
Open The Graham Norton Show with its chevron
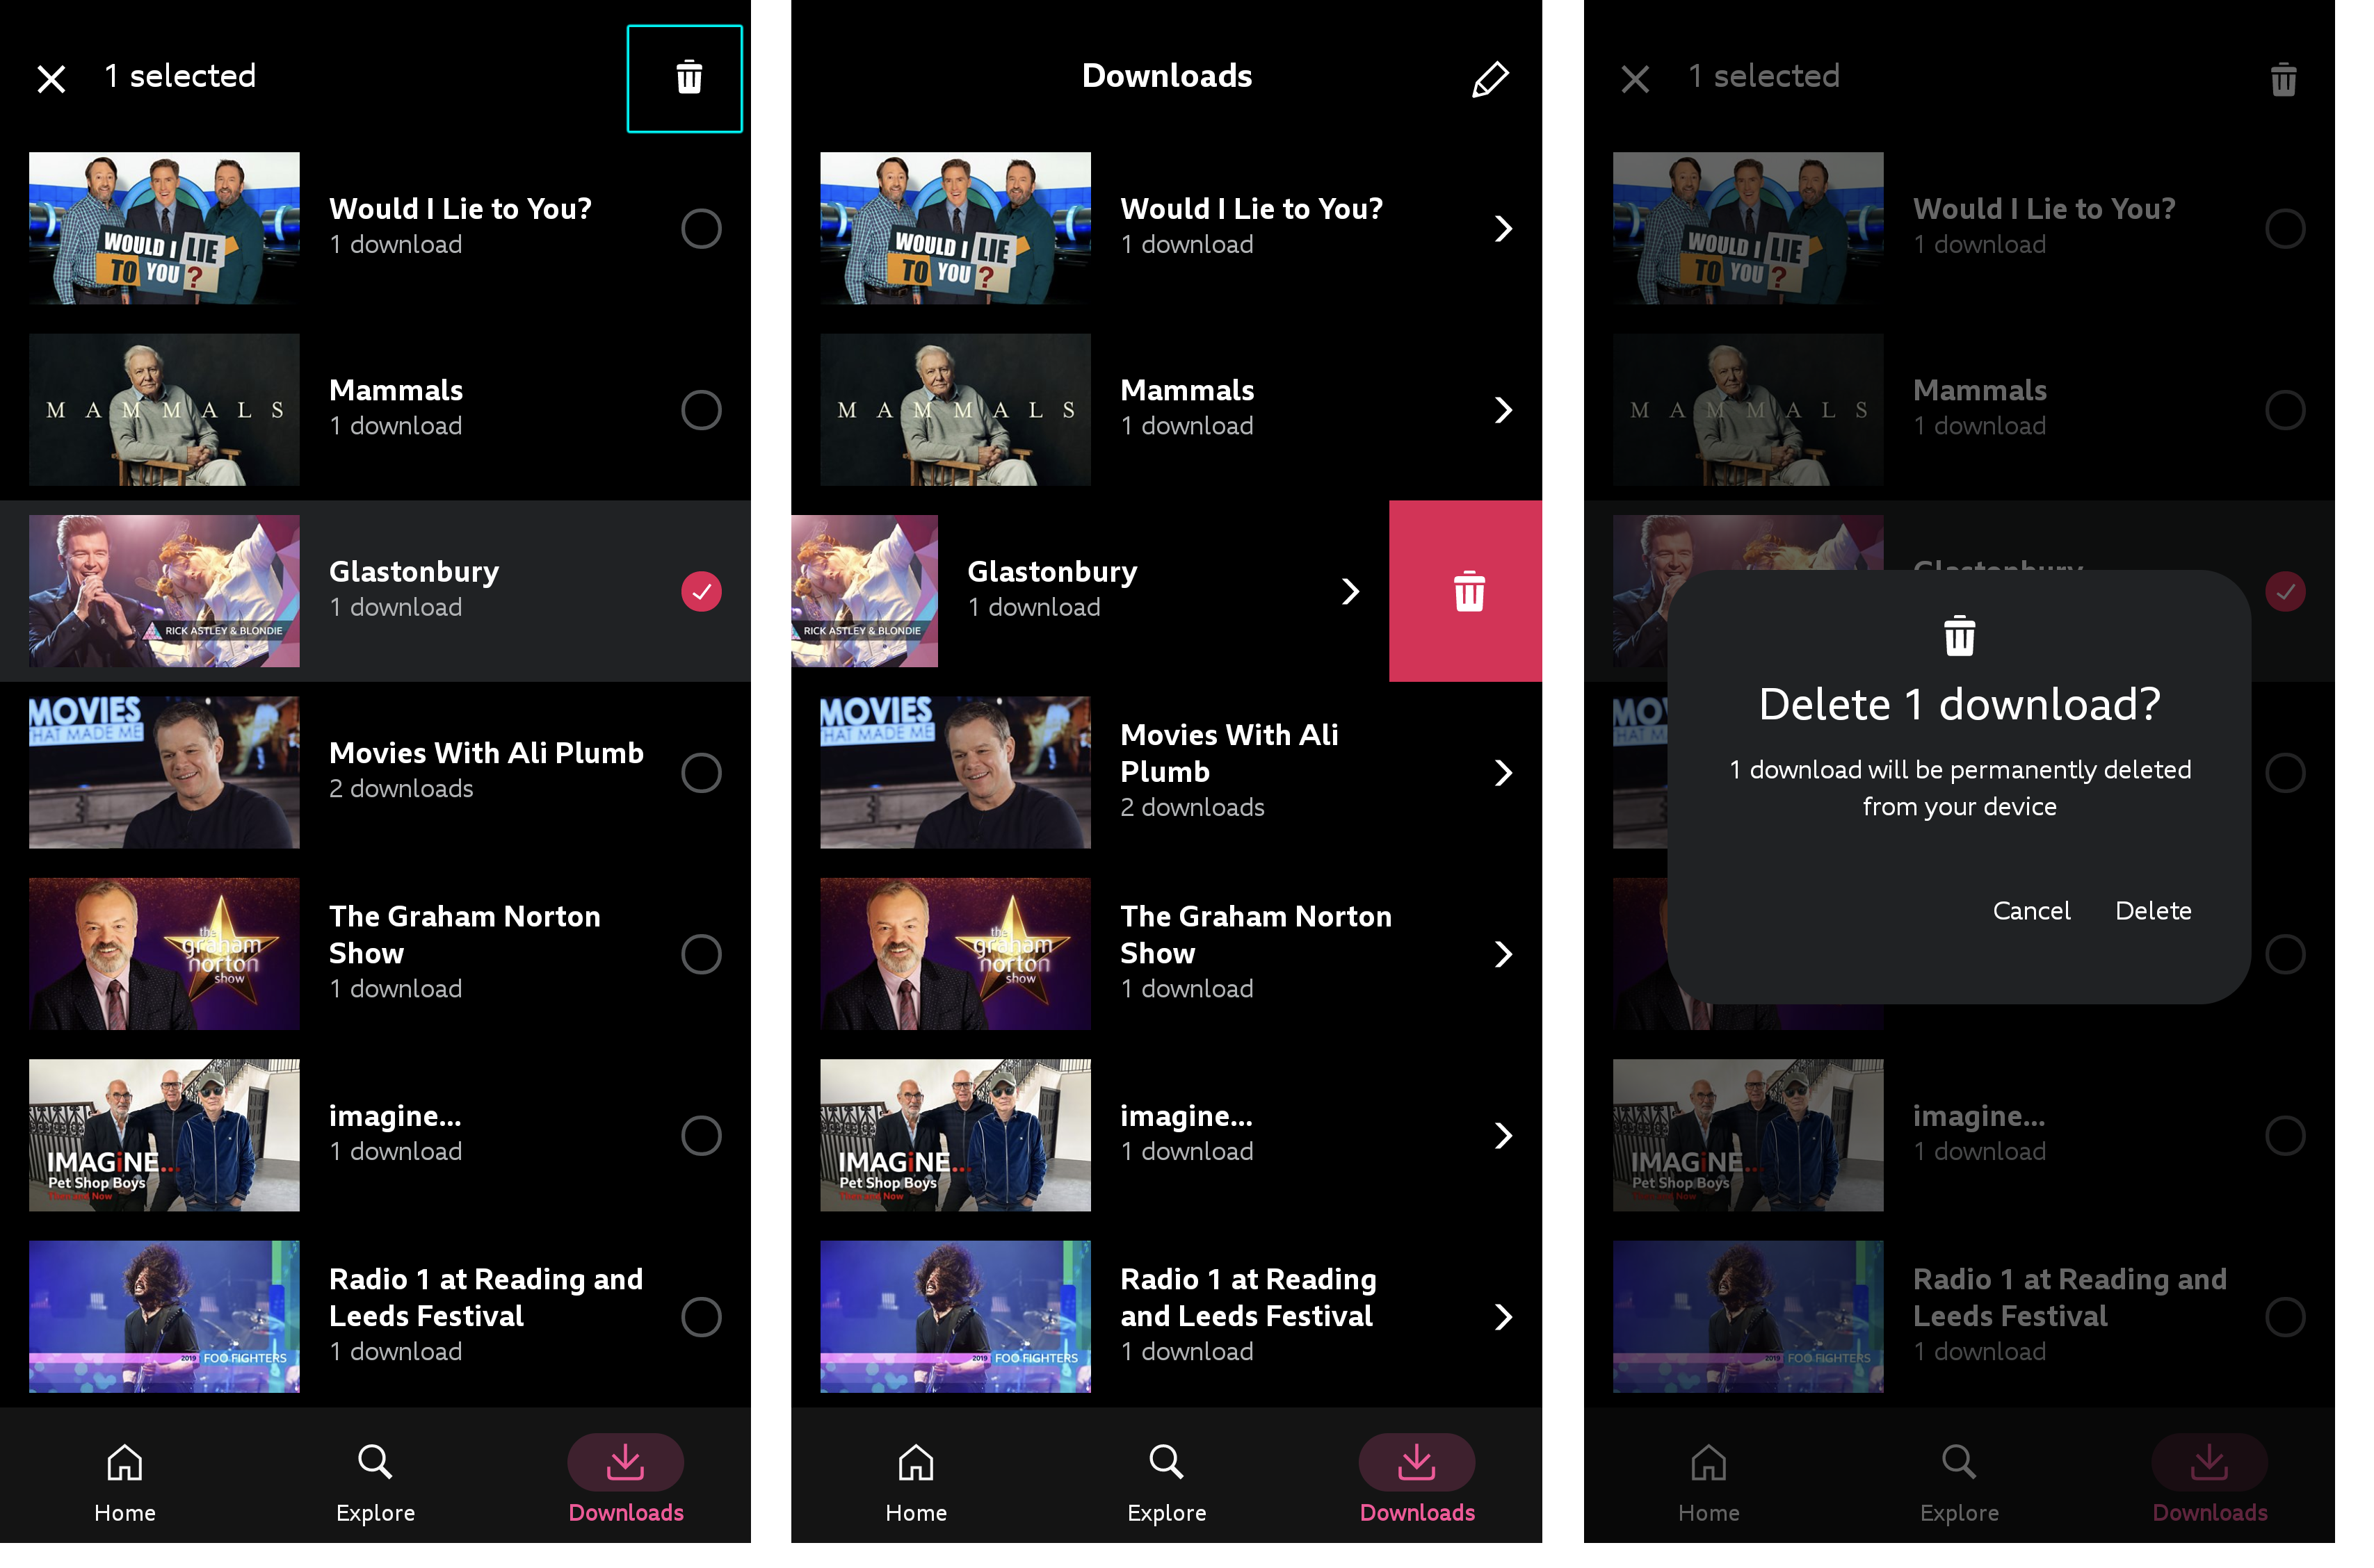[x=1505, y=954]
